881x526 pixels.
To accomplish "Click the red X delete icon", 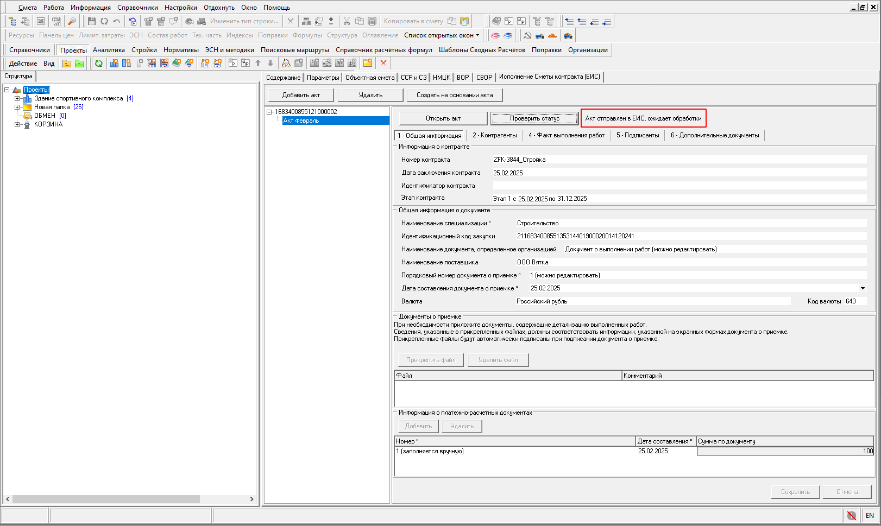I will click(383, 63).
